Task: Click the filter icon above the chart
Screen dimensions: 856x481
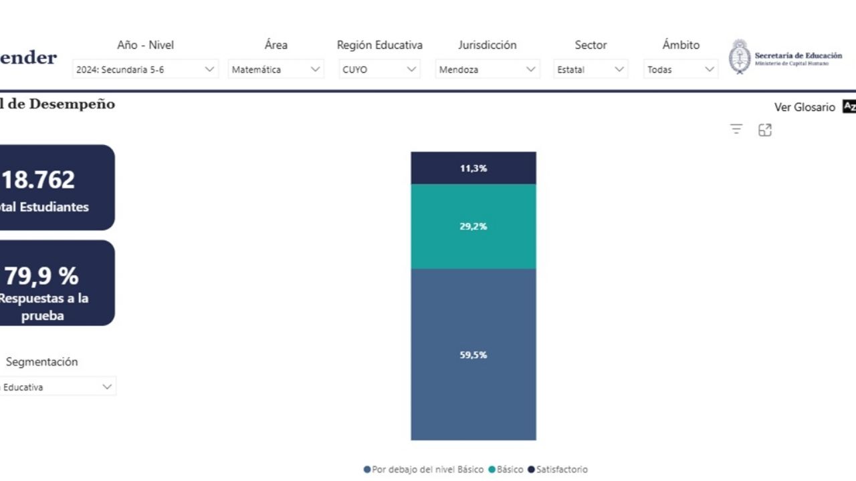Action: pos(736,130)
